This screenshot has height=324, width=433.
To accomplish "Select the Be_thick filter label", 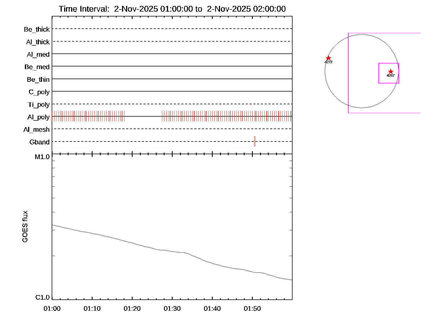I will pos(37,29).
